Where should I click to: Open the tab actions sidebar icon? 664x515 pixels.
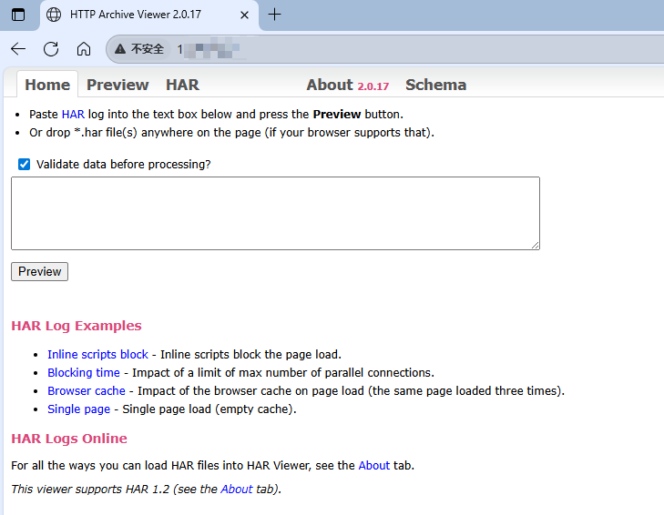point(18,15)
